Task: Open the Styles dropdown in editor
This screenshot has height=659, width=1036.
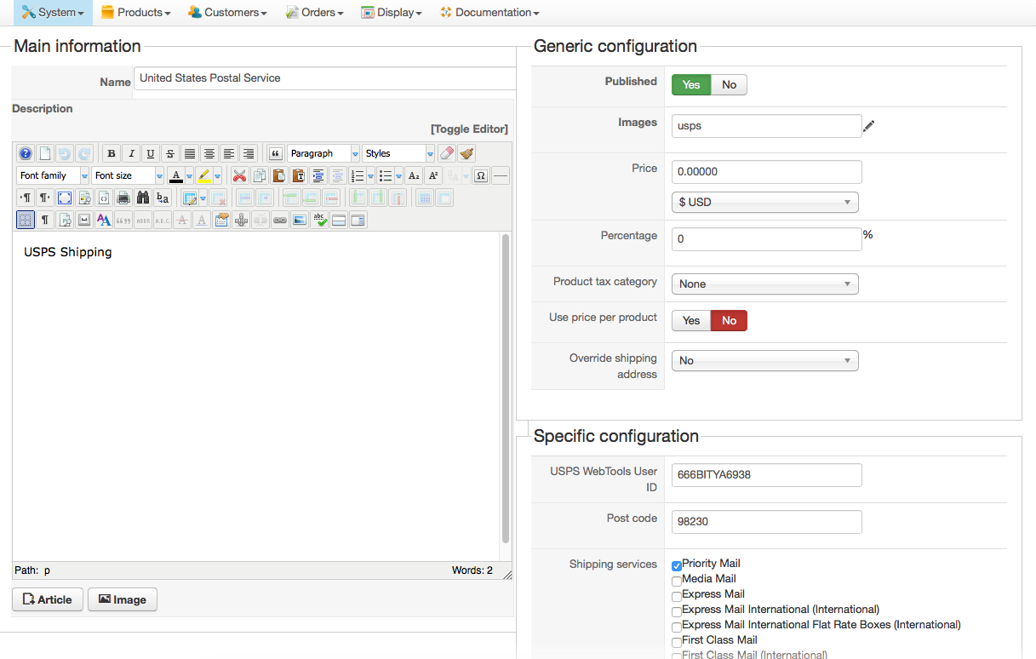Action: coord(398,154)
